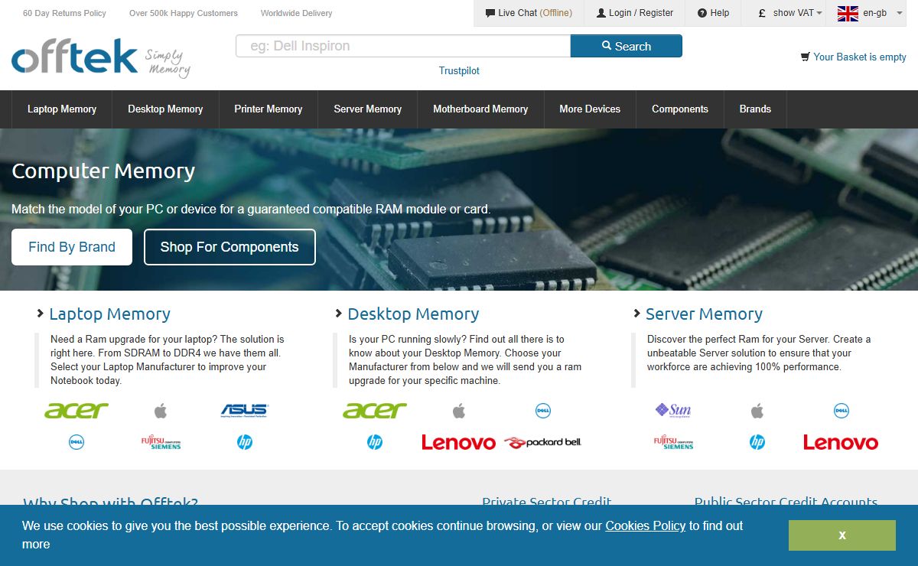Choose the ASUS logo under Laptop Memory
Image resolution: width=918 pixels, height=566 pixels.
click(244, 411)
